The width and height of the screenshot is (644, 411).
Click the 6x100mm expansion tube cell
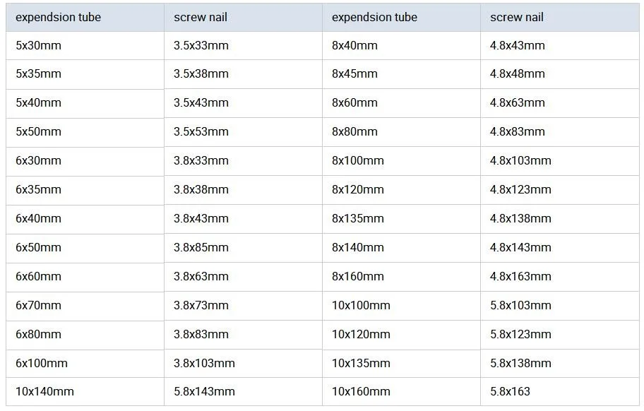[42, 363]
